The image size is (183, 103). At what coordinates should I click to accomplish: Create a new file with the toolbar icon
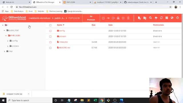coord(139,18)
